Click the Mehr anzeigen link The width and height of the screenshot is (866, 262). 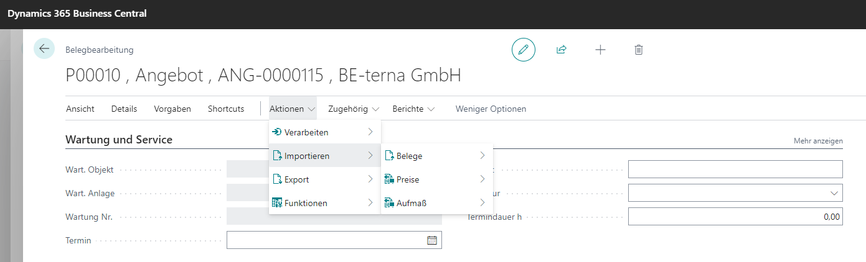817,141
